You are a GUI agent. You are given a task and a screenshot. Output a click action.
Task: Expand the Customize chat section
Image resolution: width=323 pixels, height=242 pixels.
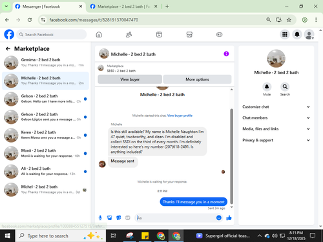tap(276, 106)
